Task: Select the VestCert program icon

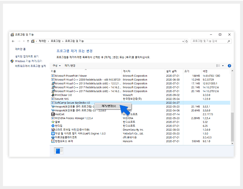Action: [53, 114]
